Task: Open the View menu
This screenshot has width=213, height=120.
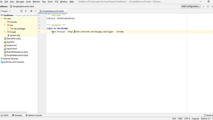Action: 12,2
